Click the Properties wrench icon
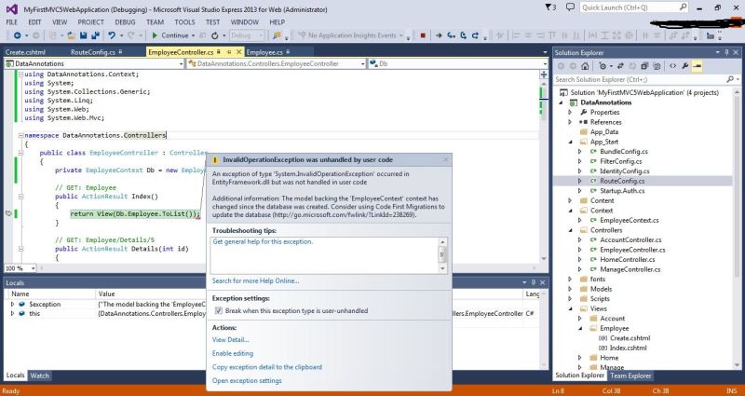 point(685,66)
